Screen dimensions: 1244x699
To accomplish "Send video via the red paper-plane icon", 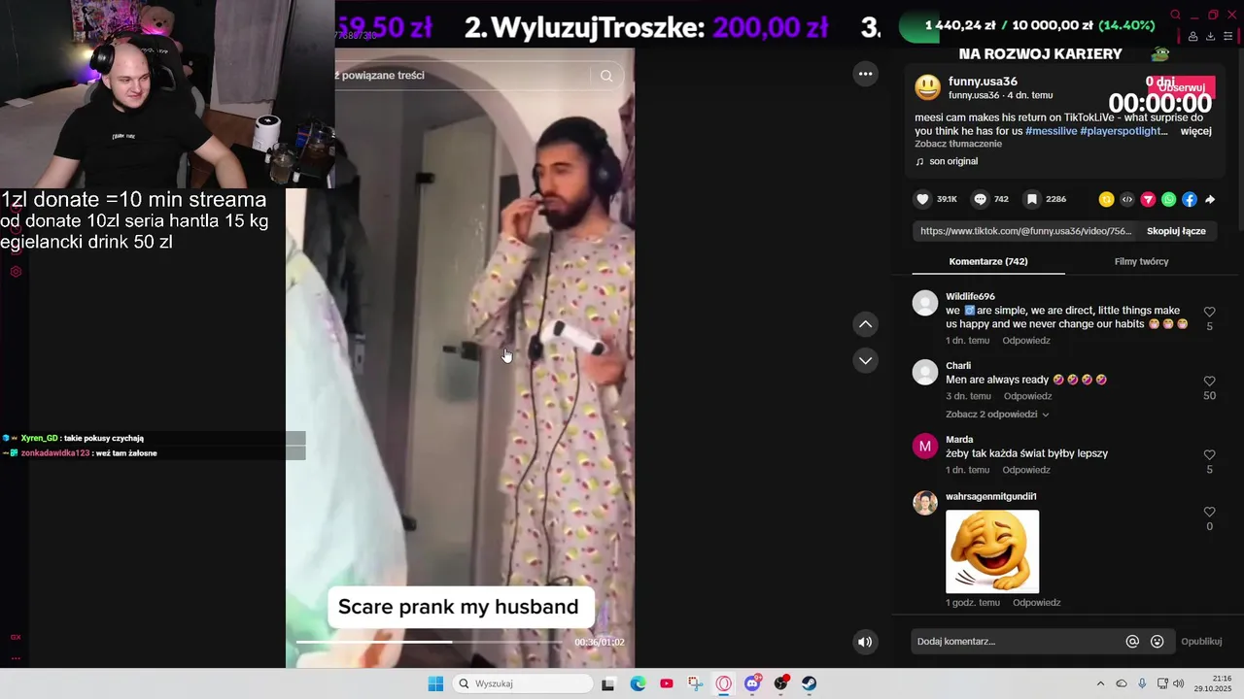I will click(1148, 199).
